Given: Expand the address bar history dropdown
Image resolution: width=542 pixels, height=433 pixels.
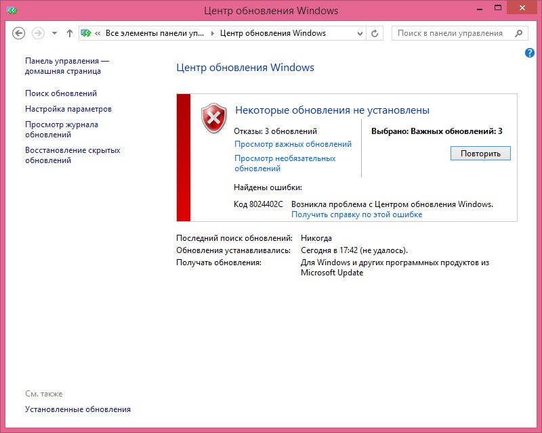Looking at the screenshot, I should point(359,33).
